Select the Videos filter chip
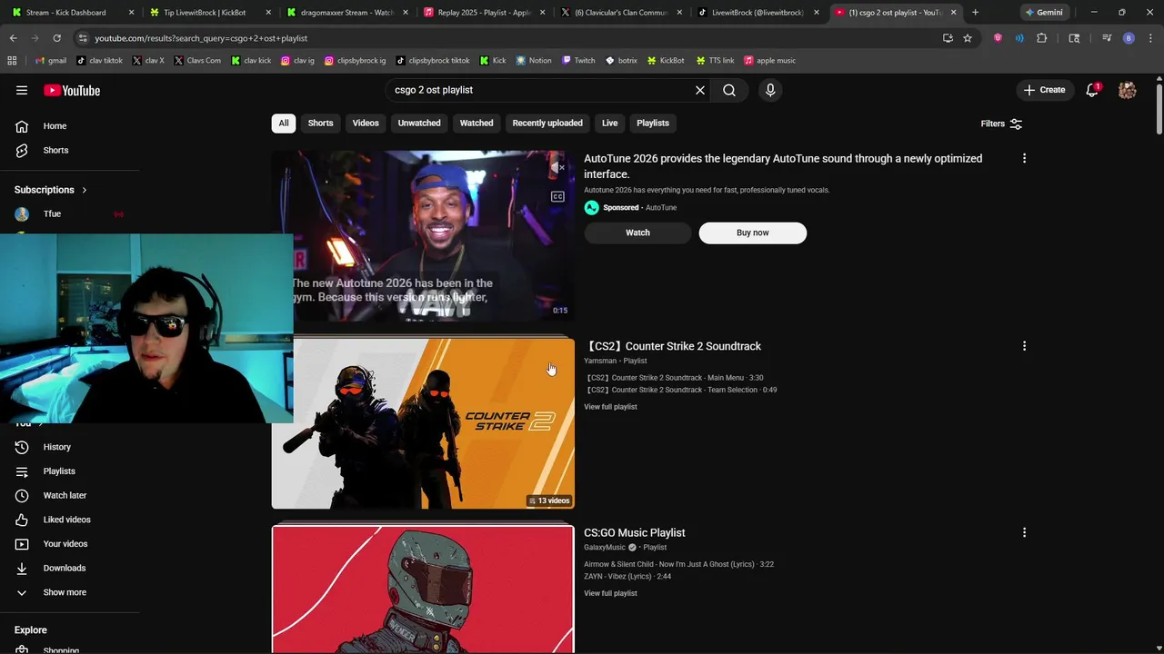This screenshot has width=1164, height=654. pos(366,124)
